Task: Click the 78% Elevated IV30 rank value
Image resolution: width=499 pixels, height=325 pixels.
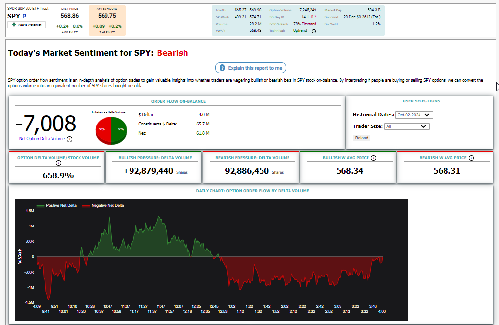Action: 305,24
